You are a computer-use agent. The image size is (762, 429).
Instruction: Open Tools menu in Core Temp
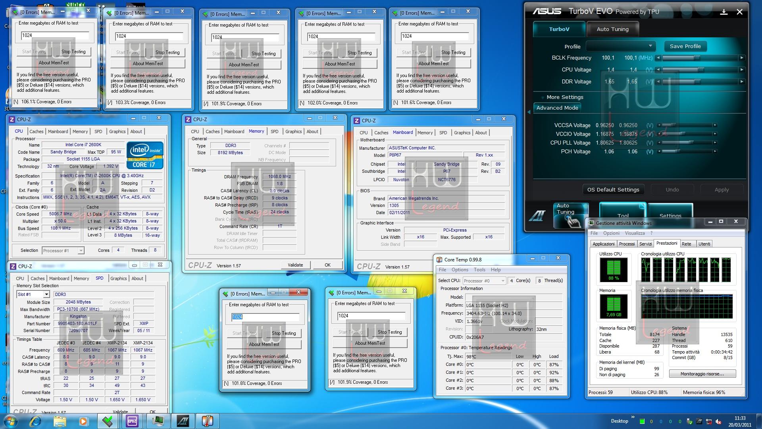pos(479,270)
